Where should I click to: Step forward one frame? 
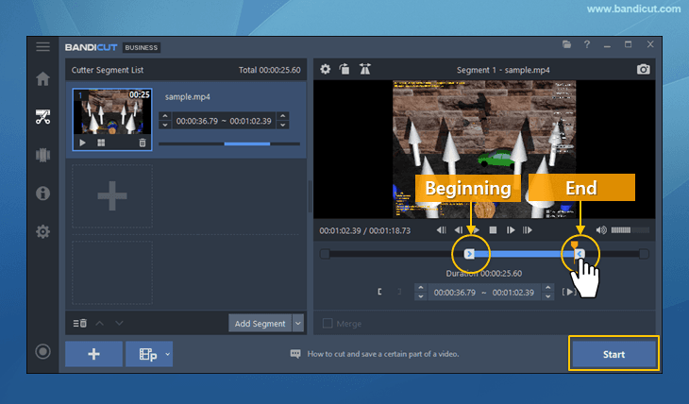coord(511,230)
